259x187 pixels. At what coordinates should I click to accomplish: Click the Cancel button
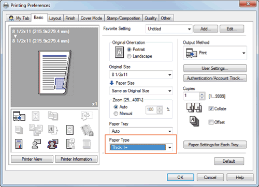click(210, 177)
